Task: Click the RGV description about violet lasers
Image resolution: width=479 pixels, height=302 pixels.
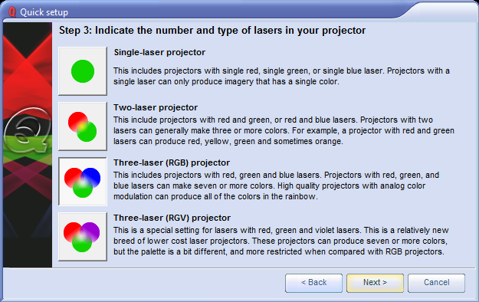Action: click(281, 241)
